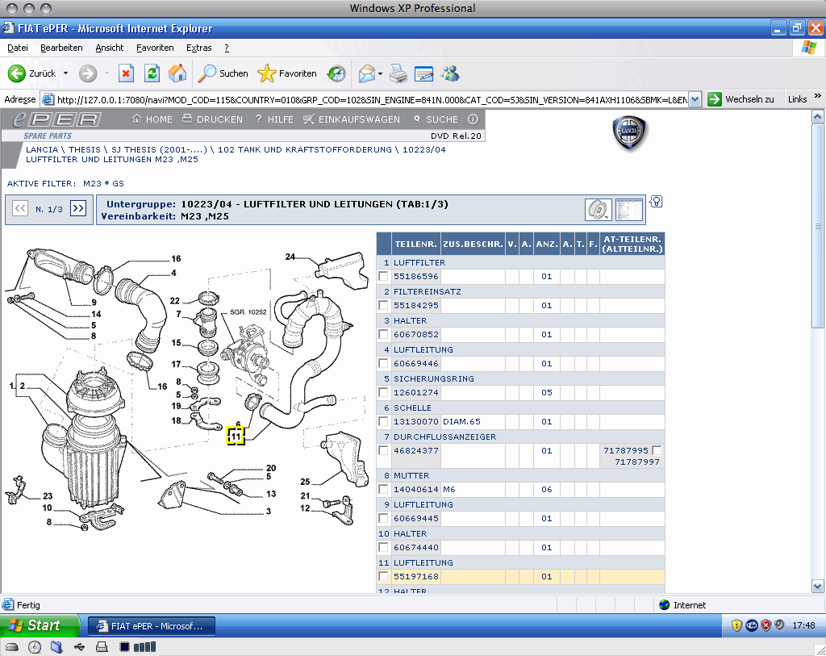Click the red shield tray icon

click(x=766, y=625)
